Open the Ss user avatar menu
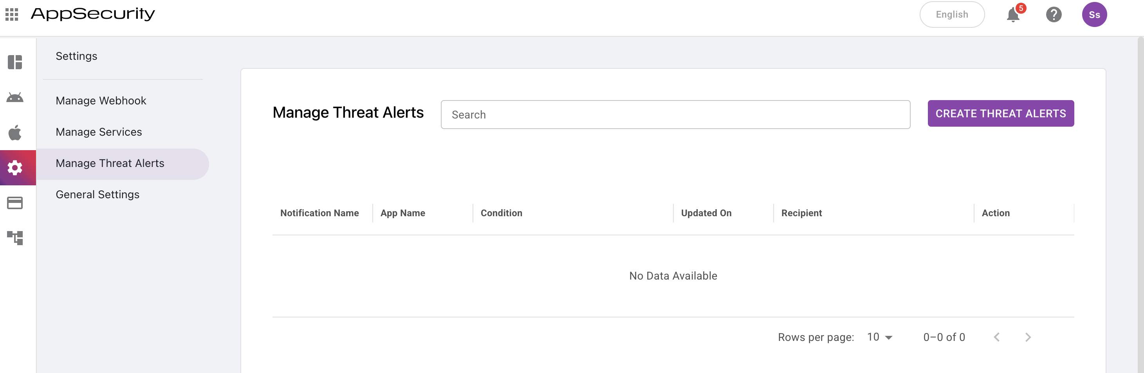The image size is (1144, 373). pos(1094,14)
